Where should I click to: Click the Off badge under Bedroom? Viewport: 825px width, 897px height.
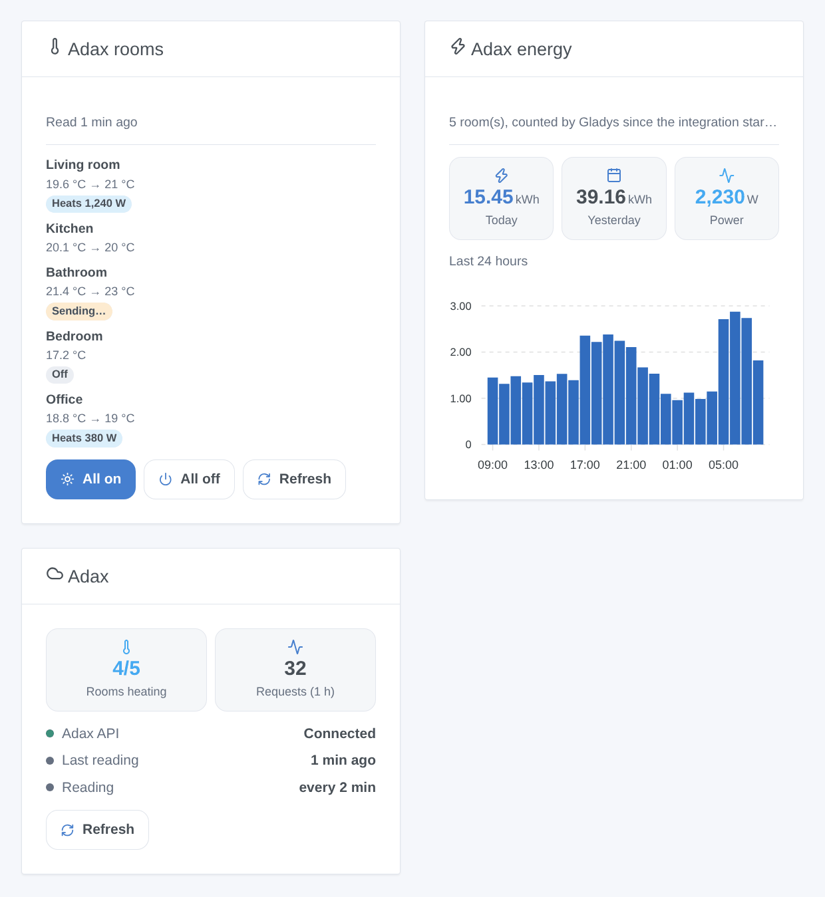point(60,374)
